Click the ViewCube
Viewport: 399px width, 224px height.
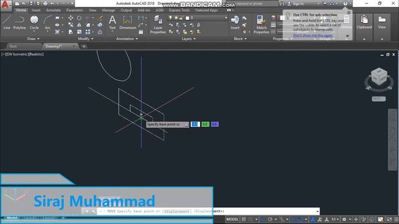[379, 77]
